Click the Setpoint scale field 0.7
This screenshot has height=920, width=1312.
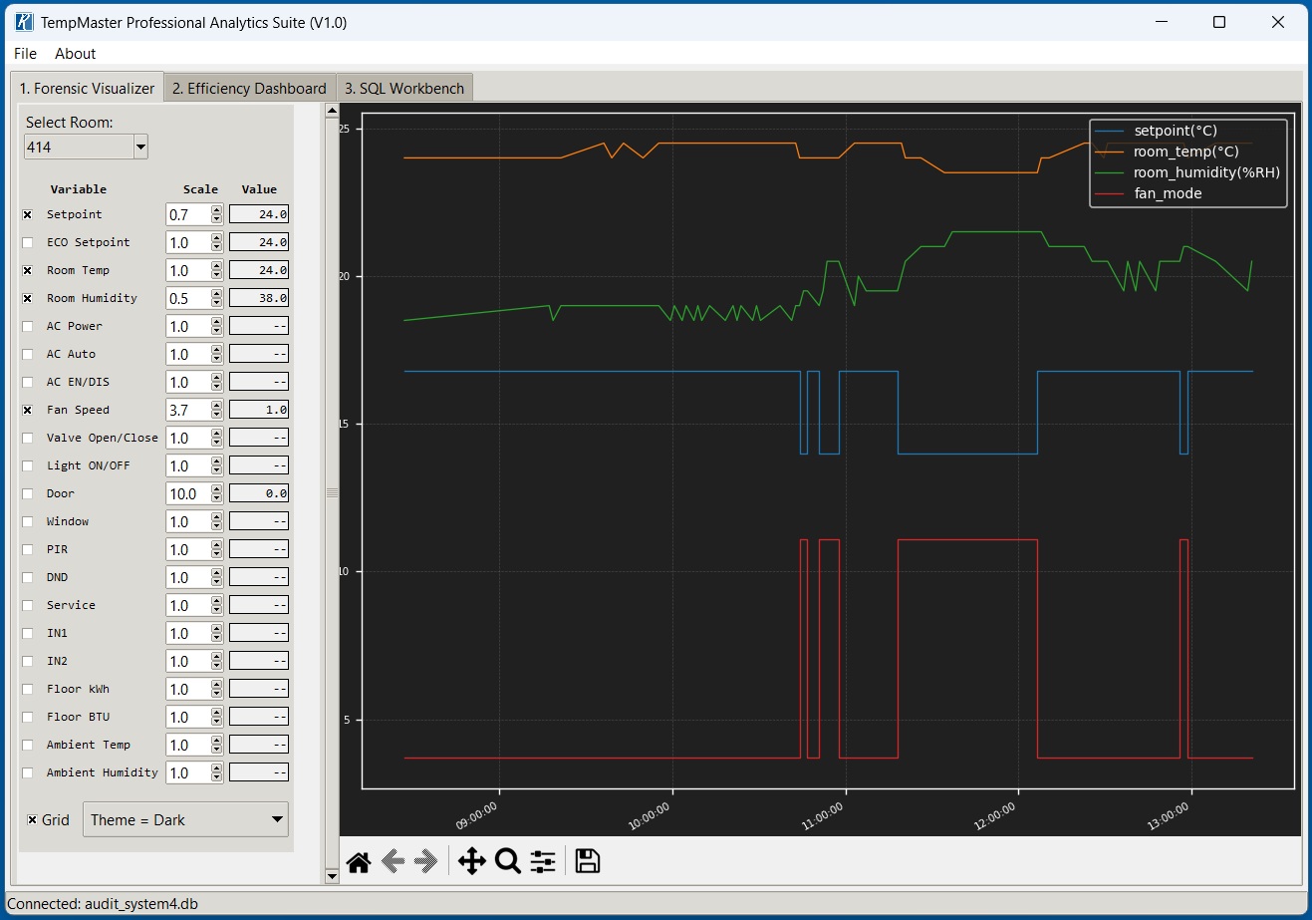(188, 214)
